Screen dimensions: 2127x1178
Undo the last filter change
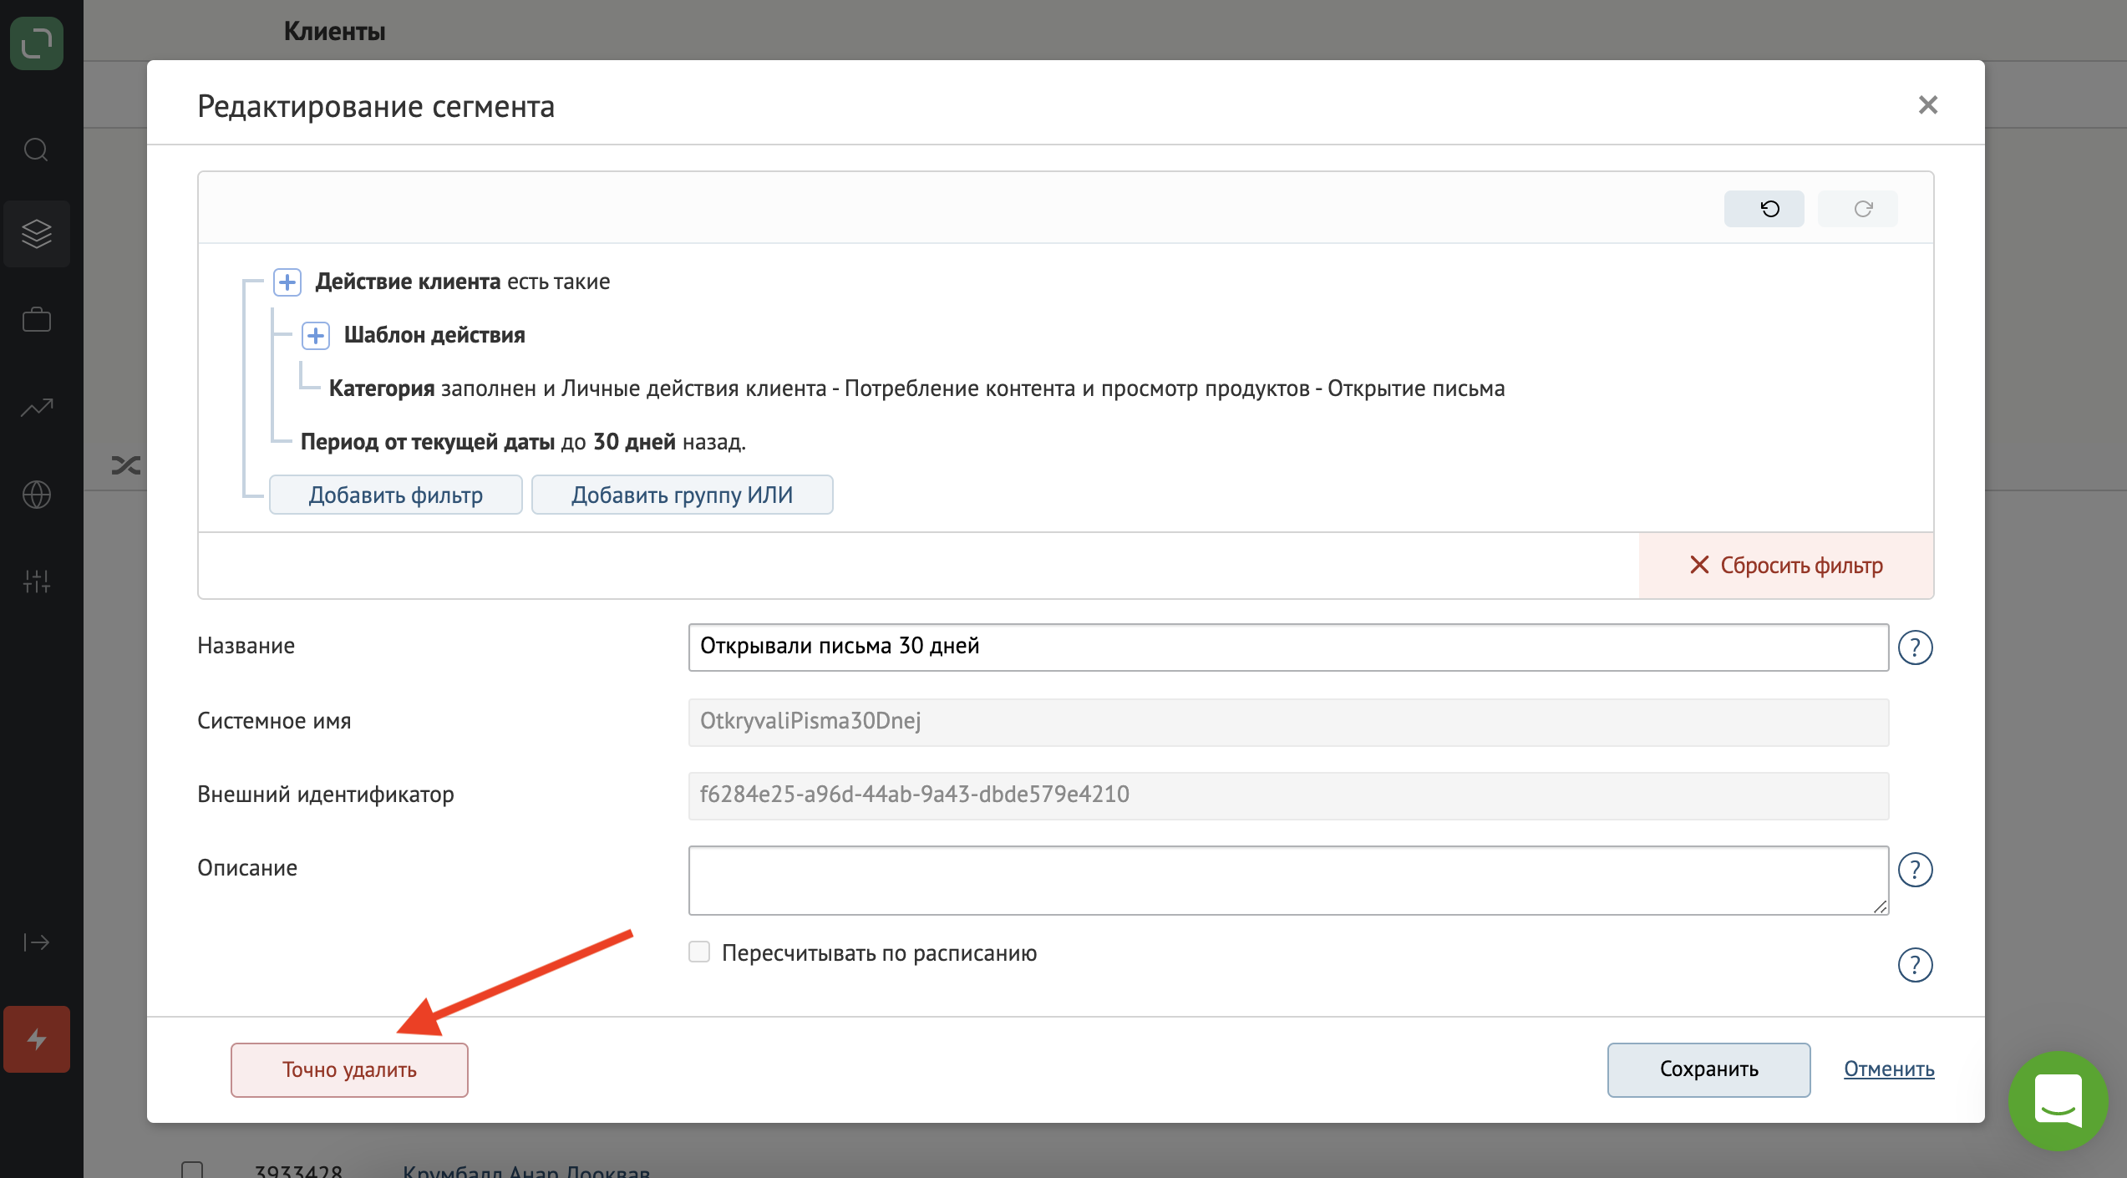1764,209
